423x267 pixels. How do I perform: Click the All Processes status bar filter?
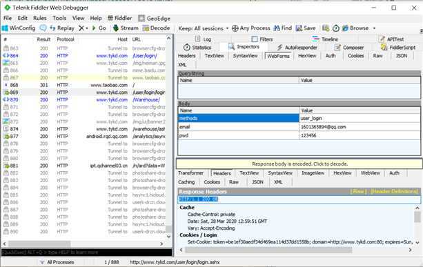coord(57,262)
